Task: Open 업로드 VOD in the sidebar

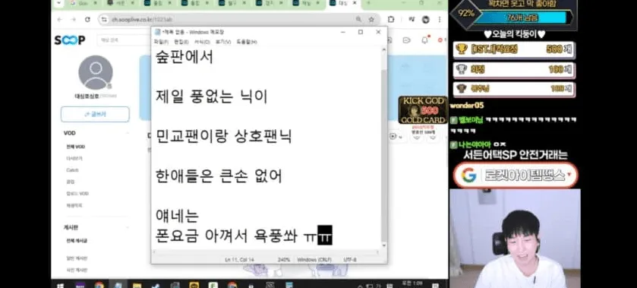Action: point(77,194)
